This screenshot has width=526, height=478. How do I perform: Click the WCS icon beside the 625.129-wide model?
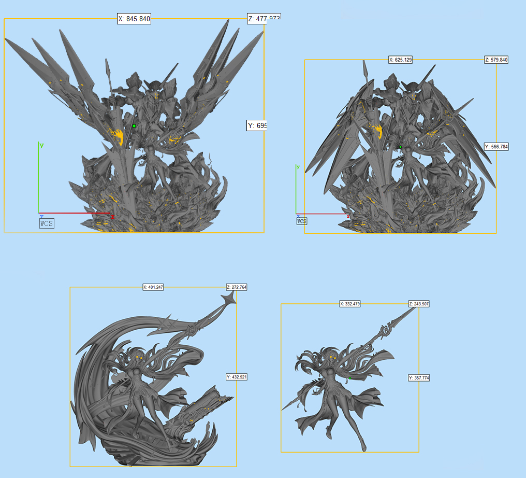(302, 221)
